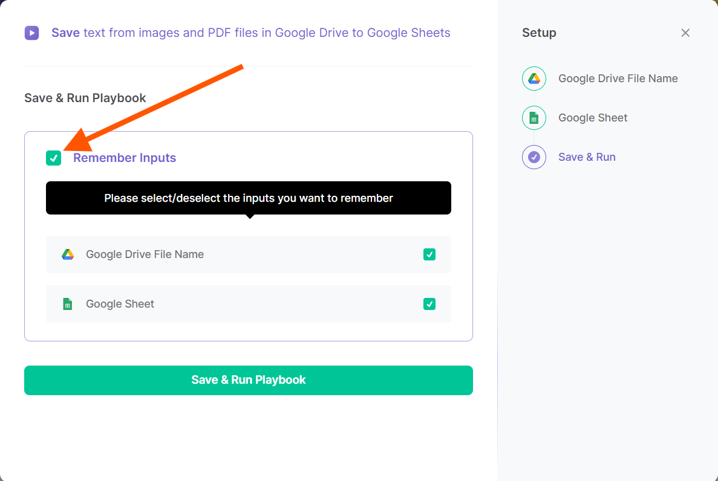This screenshot has height=481, width=718.
Task: Click the select/deselect inputs tooltip
Action: (x=249, y=198)
